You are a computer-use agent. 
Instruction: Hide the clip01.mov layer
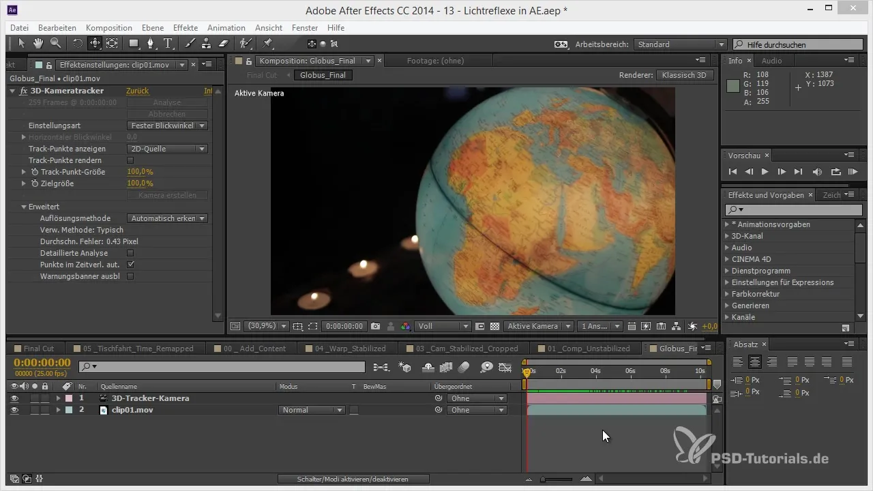click(x=14, y=410)
